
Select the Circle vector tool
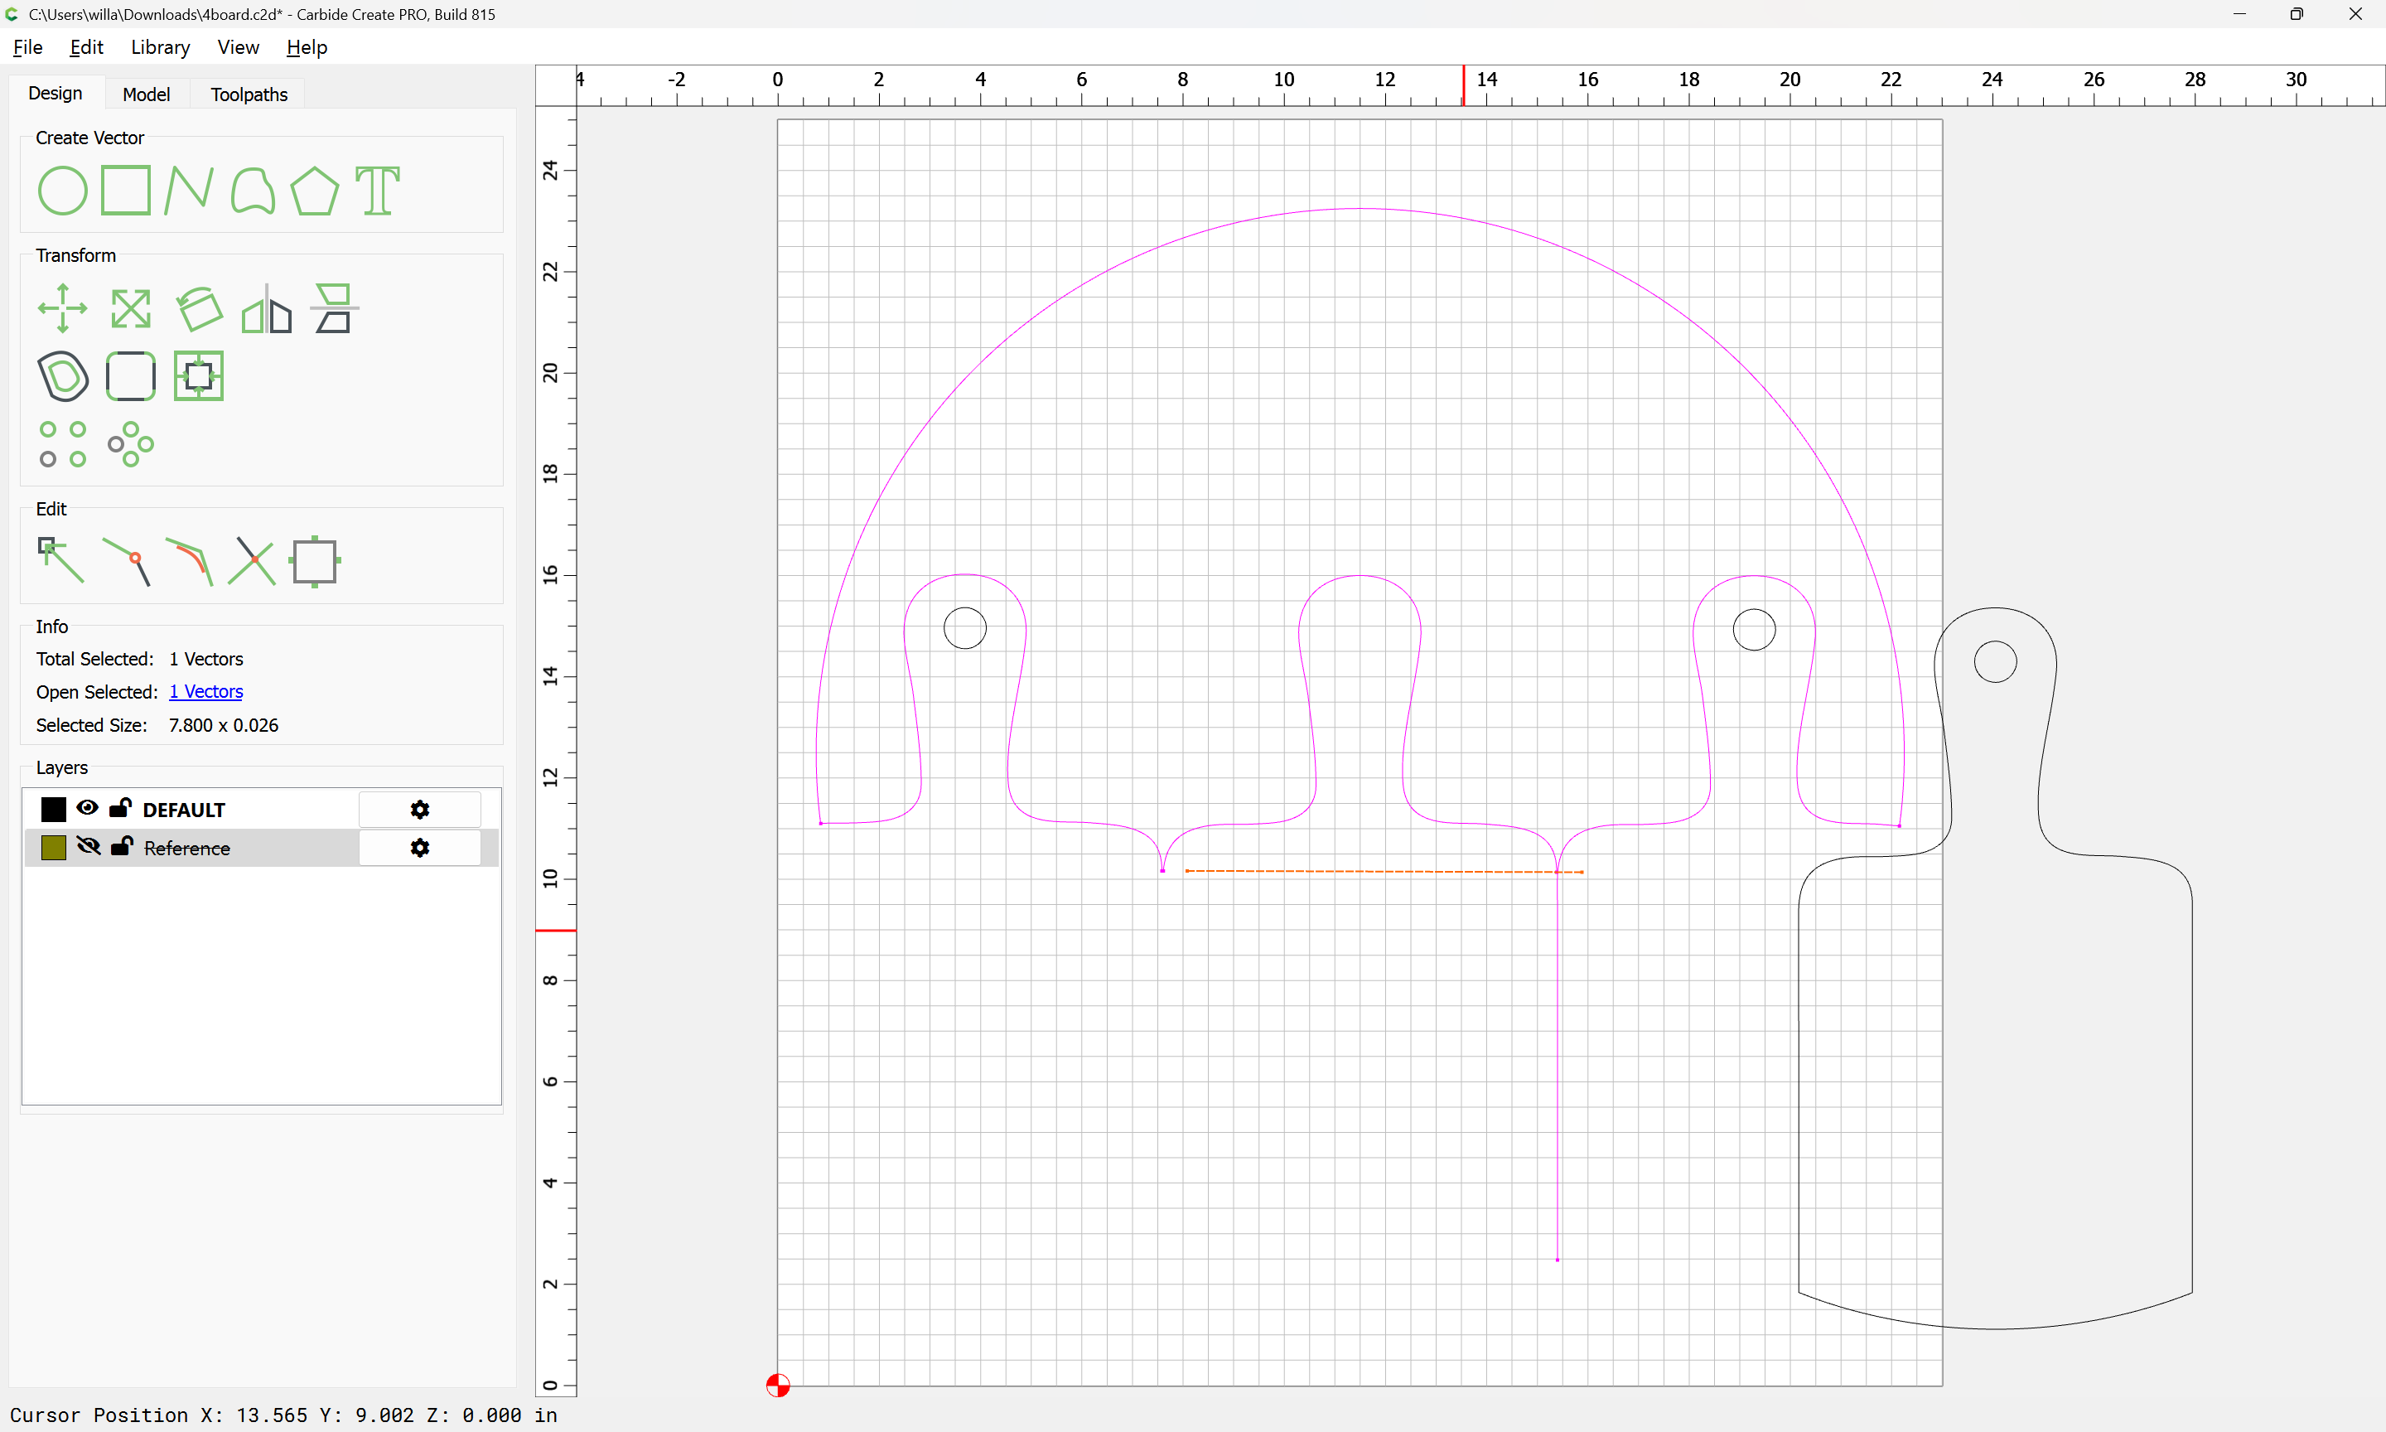pos(63,190)
